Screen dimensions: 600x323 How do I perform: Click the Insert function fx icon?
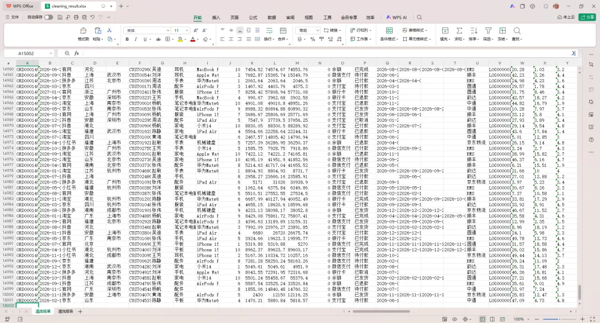pos(77,53)
